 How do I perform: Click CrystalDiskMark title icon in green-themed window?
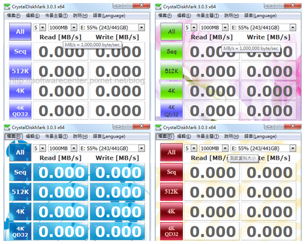tap(159, 7)
